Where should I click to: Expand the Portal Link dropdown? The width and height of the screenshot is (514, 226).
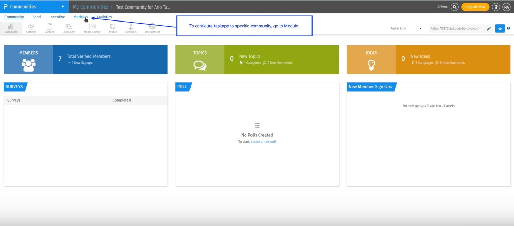point(406,28)
